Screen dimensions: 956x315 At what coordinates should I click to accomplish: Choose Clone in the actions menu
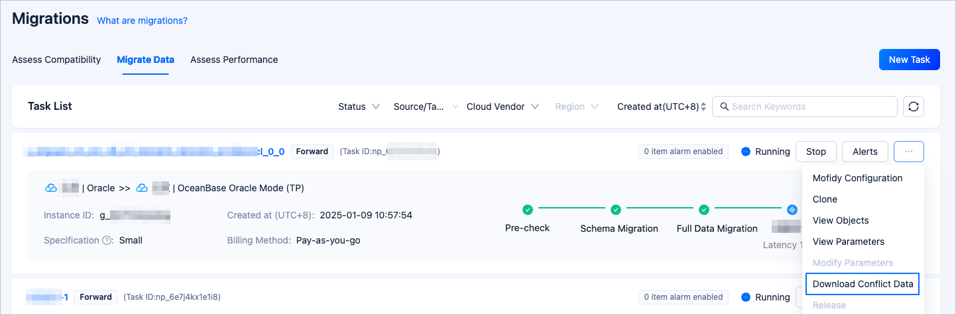click(825, 199)
